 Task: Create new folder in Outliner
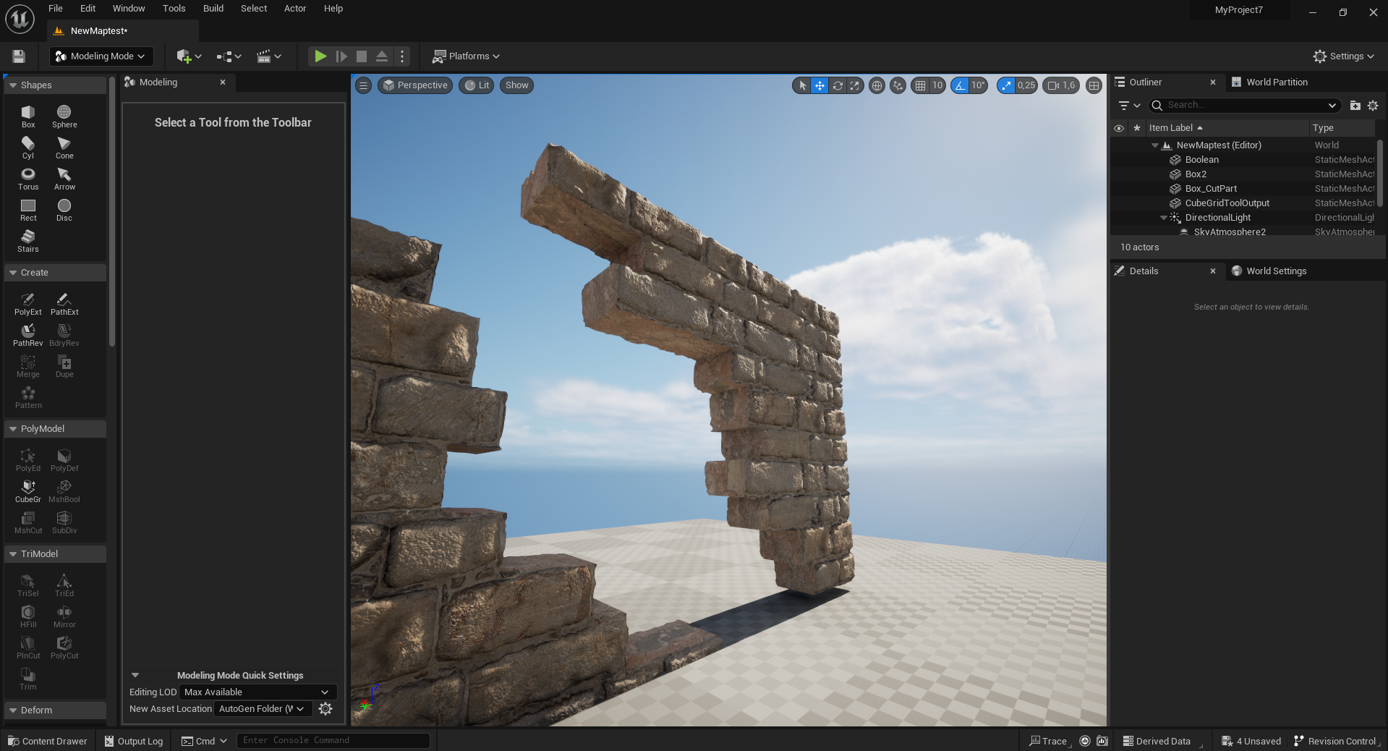point(1355,105)
